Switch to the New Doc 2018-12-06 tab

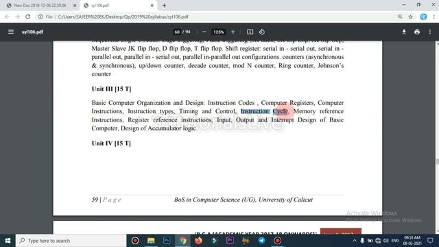tap(40, 5)
